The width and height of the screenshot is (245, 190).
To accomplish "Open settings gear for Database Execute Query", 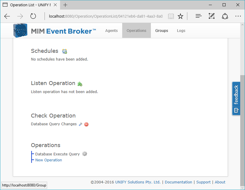I will point(85,154).
